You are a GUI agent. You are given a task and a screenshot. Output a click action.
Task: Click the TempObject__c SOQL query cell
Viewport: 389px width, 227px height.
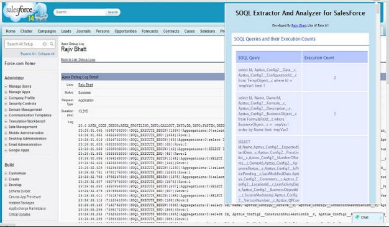(268, 78)
